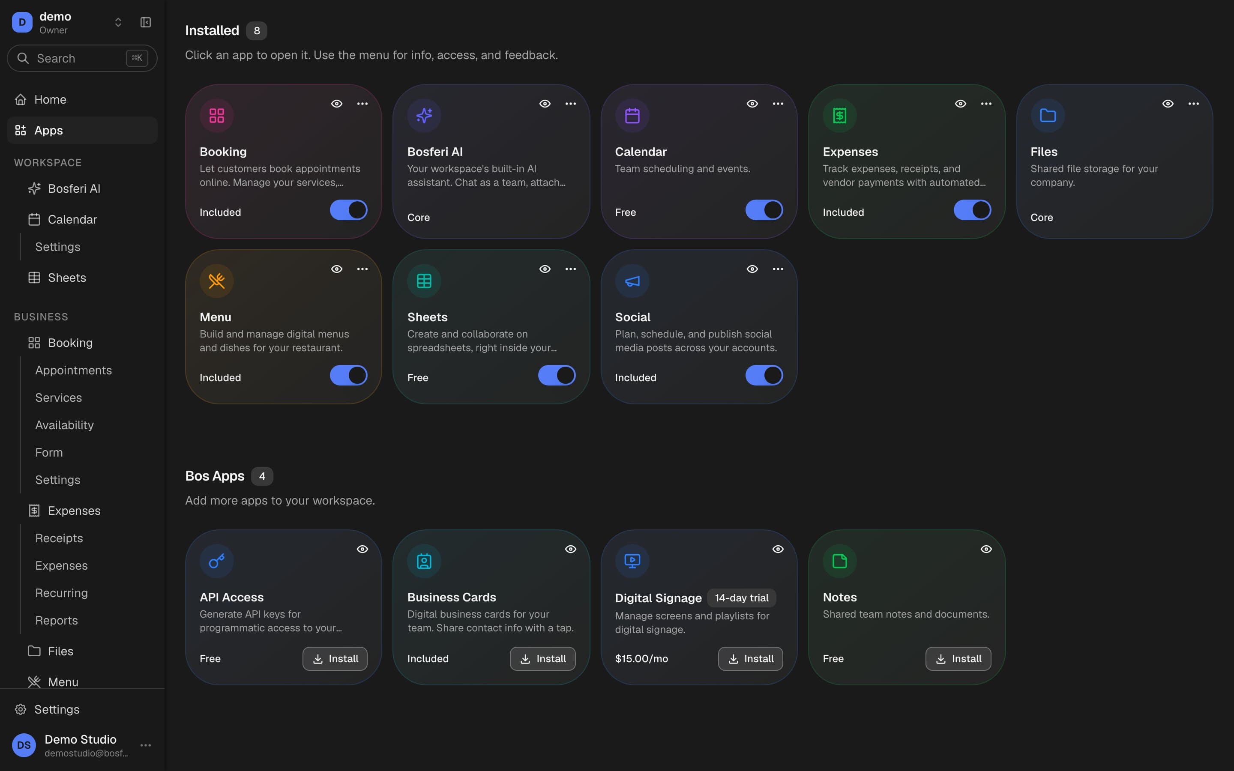The height and width of the screenshot is (771, 1234).
Task: Install the Business Cards app
Action: point(542,659)
